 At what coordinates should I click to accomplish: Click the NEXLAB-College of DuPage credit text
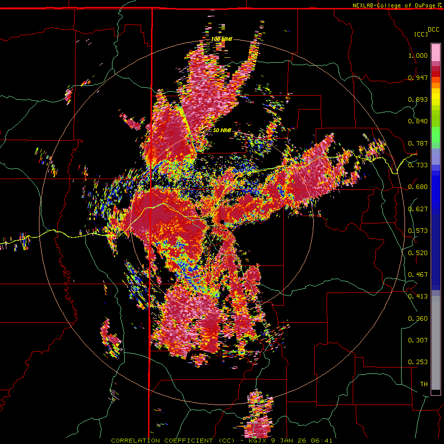coord(394,5)
